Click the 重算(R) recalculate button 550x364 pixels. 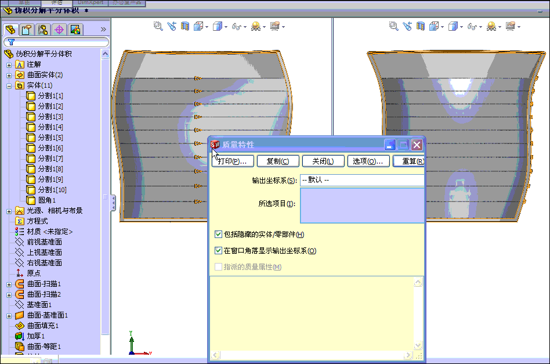[x=409, y=161]
